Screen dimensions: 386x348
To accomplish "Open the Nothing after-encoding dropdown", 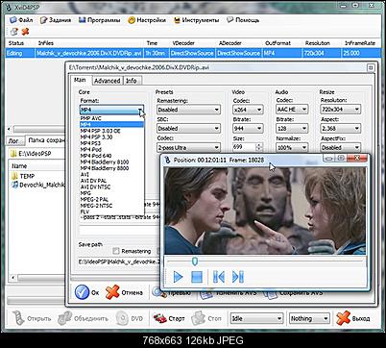I will 309,318.
